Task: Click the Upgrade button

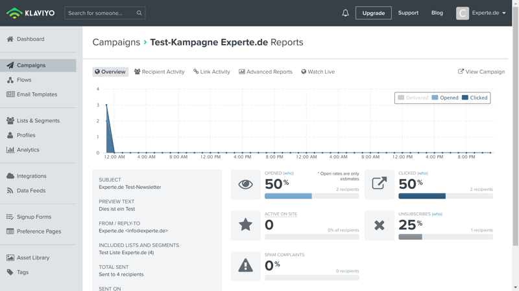Action: click(373, 13)
